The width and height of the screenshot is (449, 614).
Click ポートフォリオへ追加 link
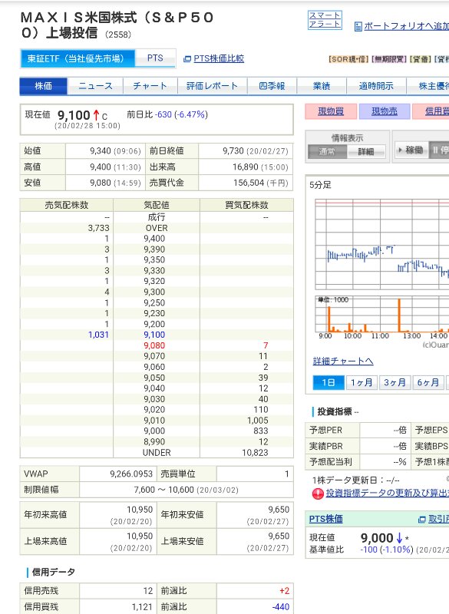click(x=406, y=26)
